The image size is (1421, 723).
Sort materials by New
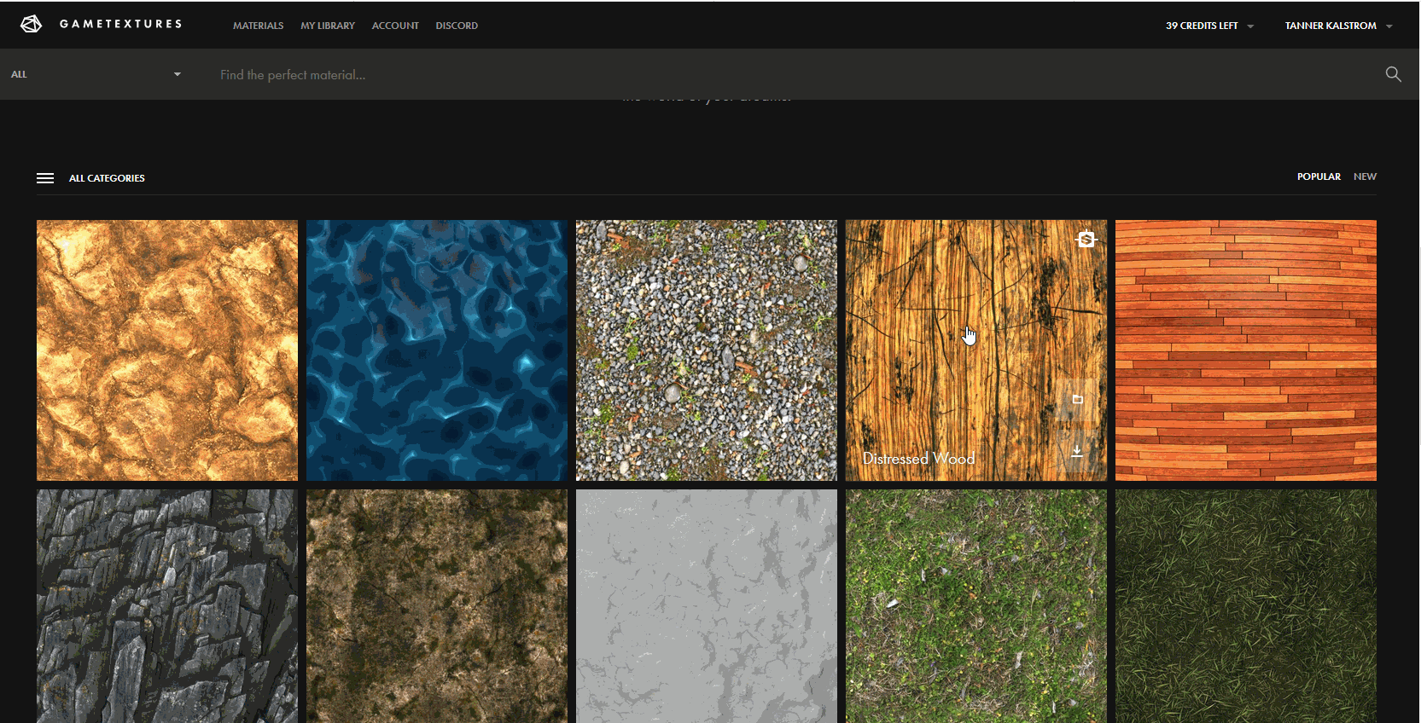tap(1365, 176)
